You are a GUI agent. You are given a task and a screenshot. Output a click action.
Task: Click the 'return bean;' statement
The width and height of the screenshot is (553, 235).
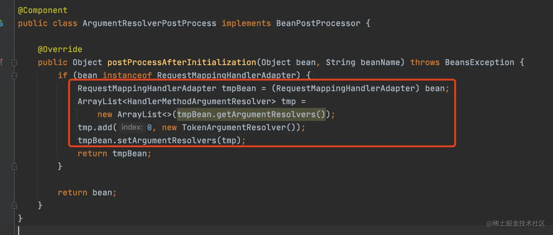tap(87, 193)
